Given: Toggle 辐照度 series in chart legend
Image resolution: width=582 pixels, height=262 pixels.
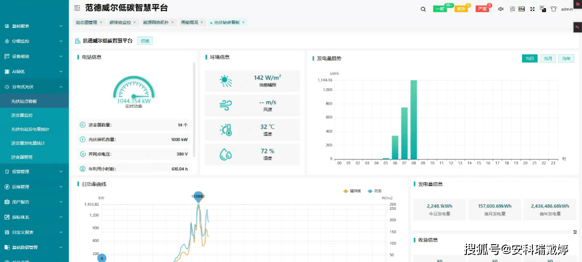Looking at the screenshot, I should click(x=353, y=191).
